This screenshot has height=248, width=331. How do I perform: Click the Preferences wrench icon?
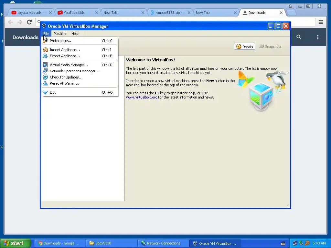pyautogui.click(x=45, y=41)
